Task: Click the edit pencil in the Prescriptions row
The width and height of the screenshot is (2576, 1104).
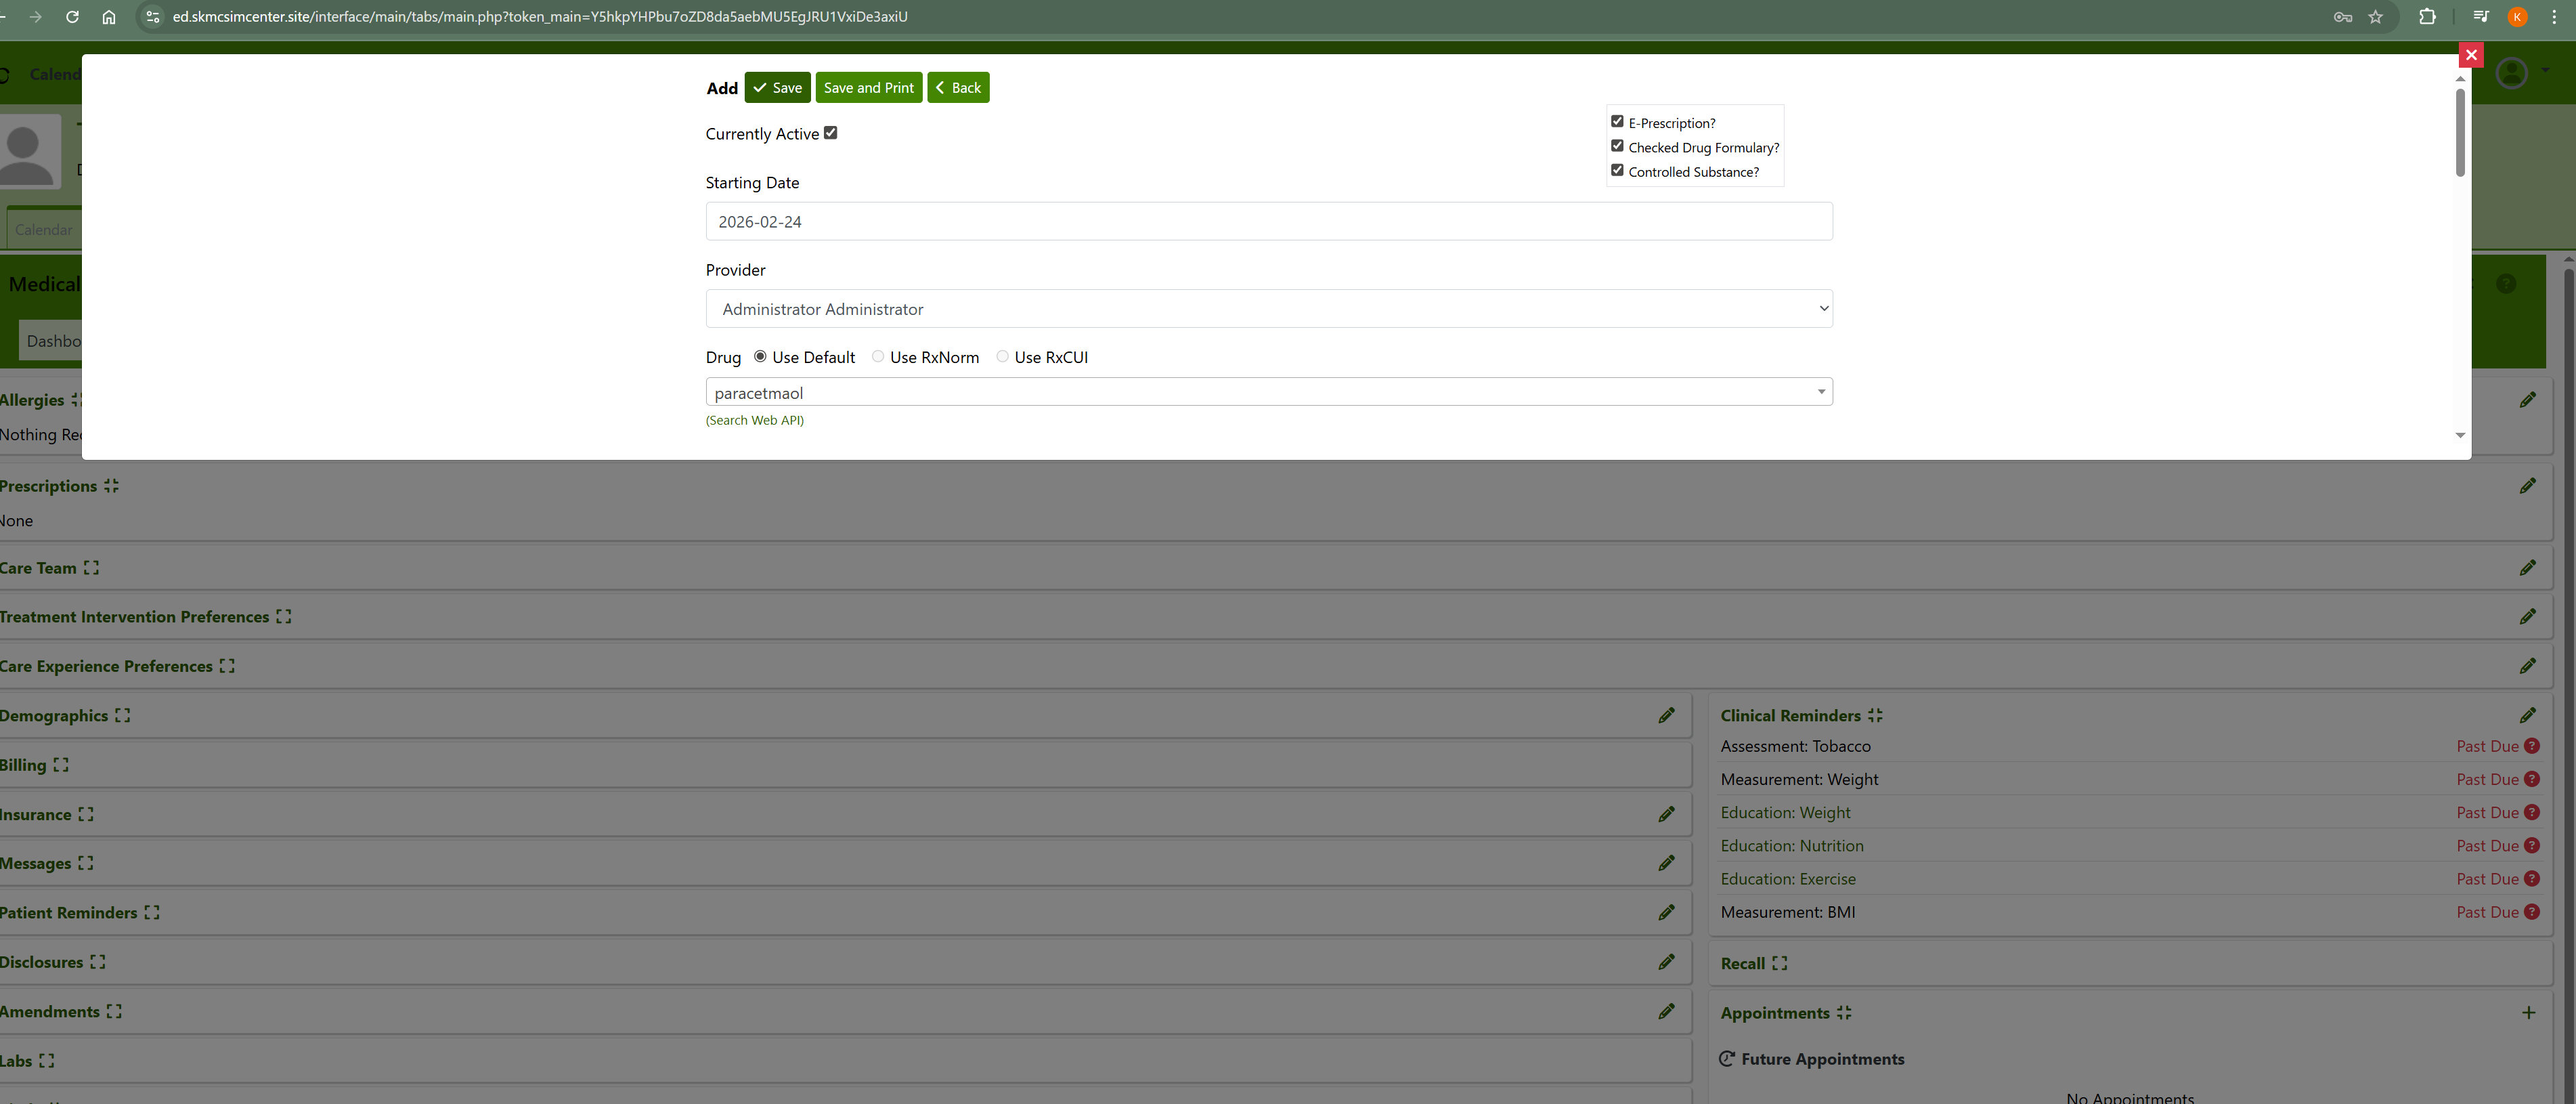Action: click(2527, 486)
